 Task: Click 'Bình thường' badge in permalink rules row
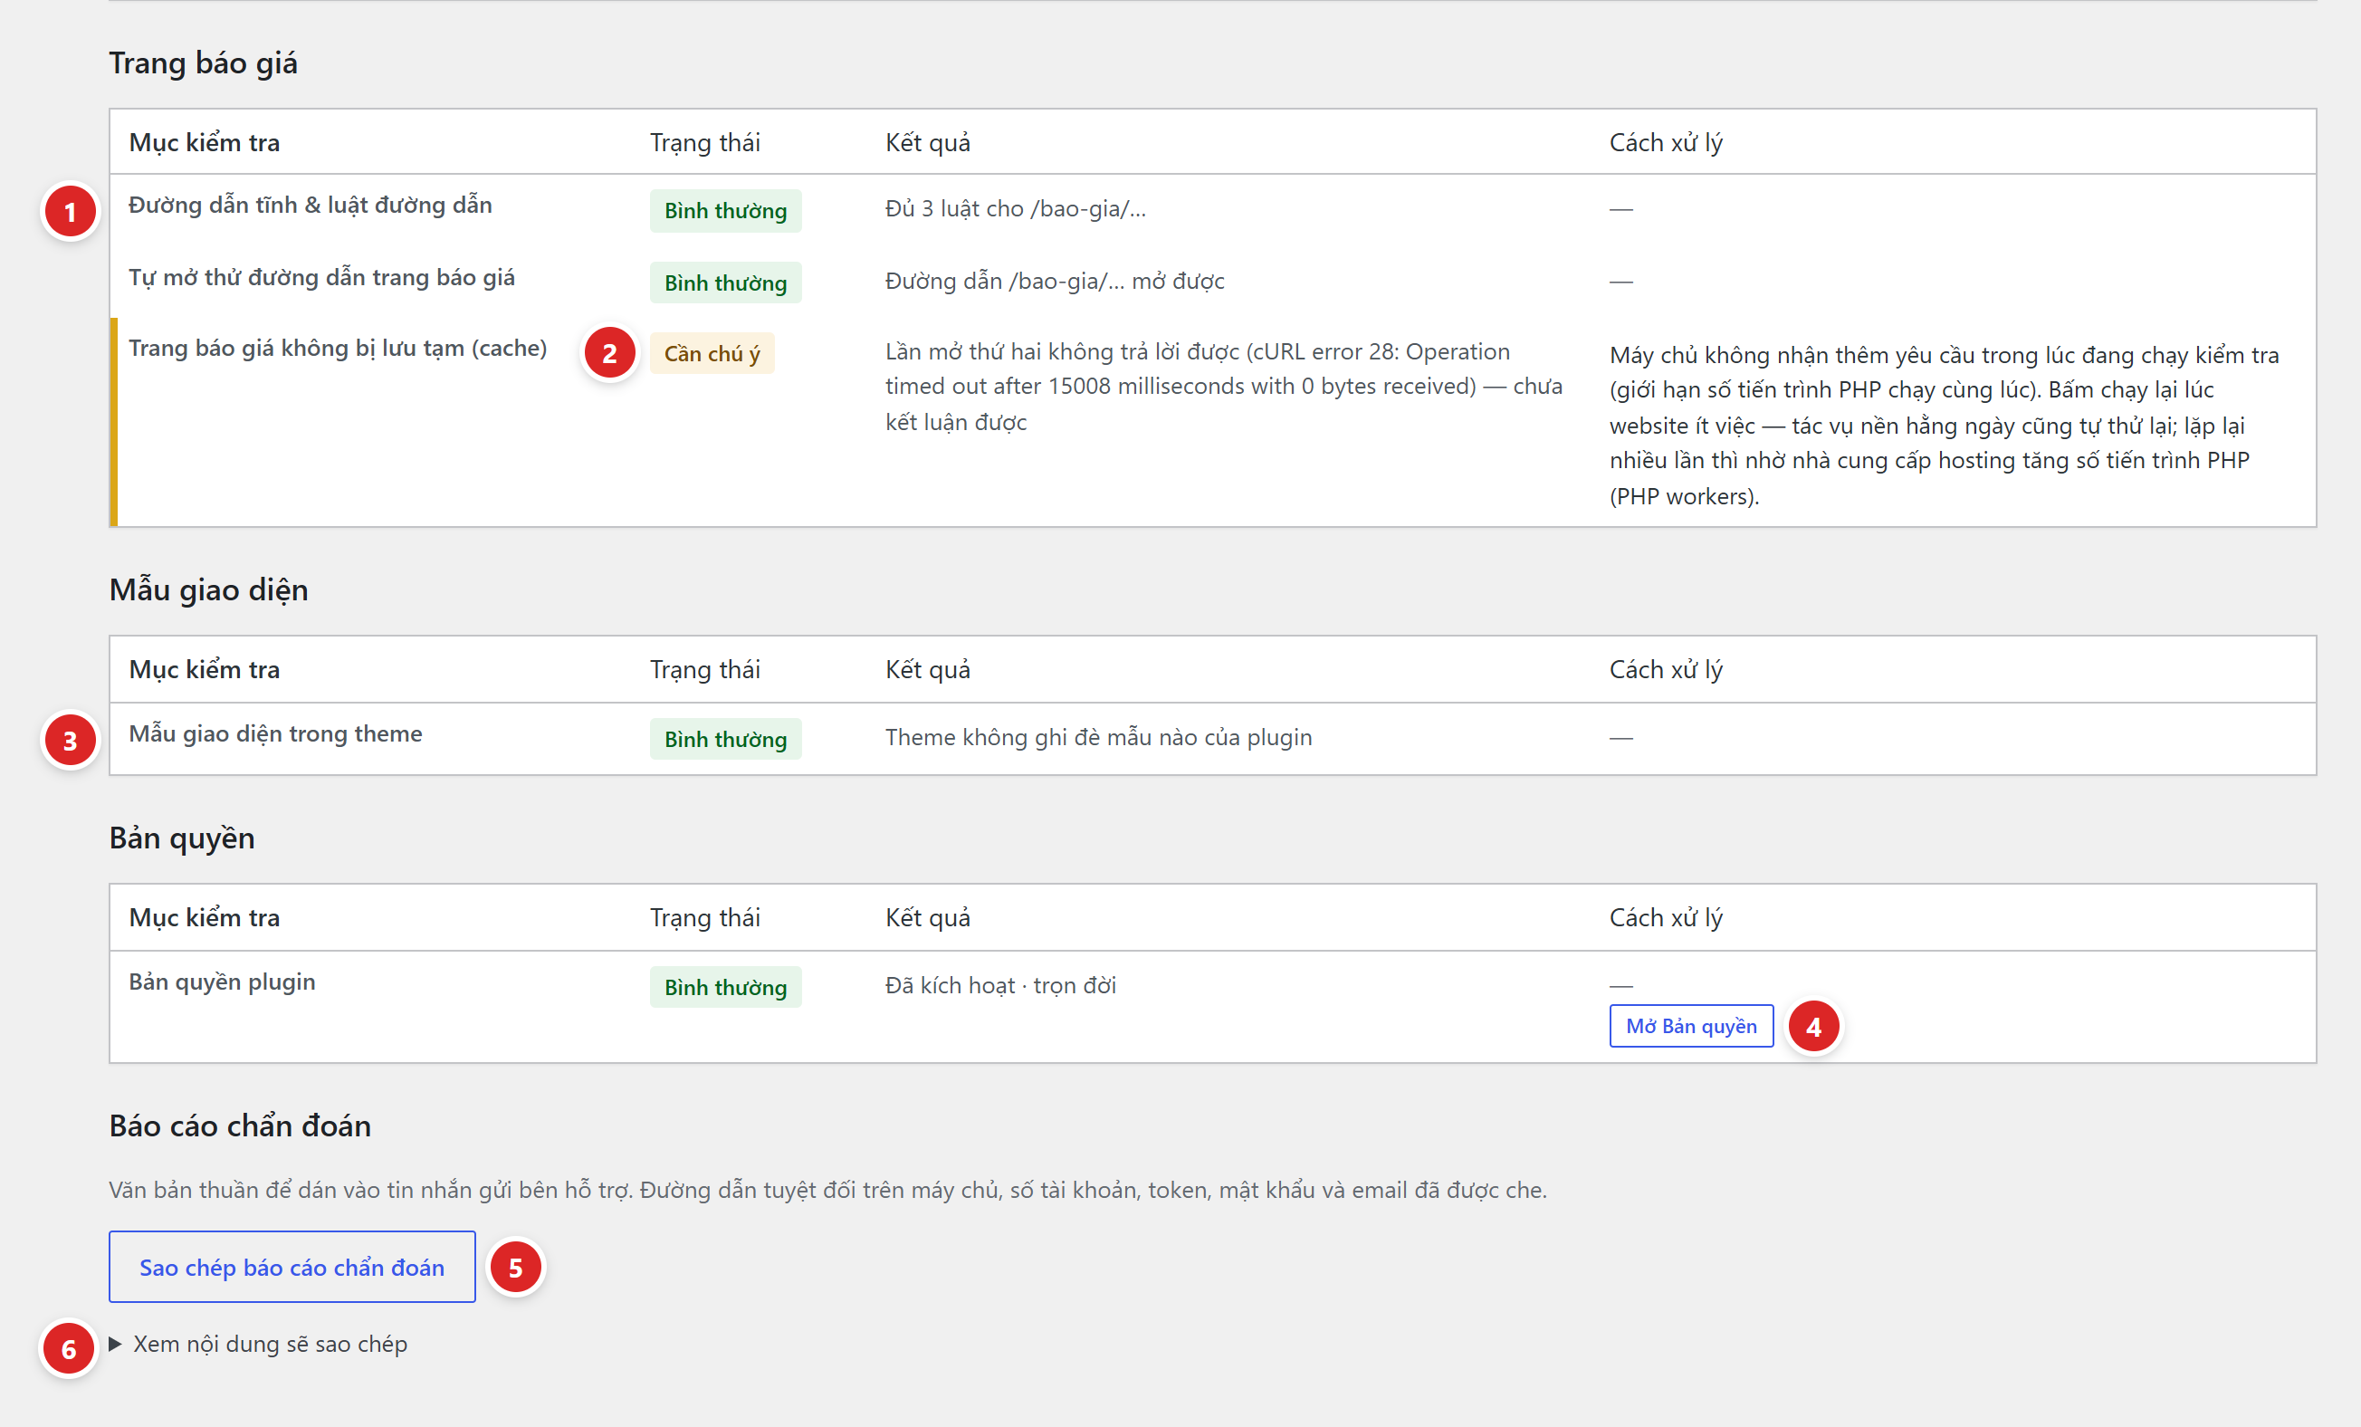coord(725,211)
